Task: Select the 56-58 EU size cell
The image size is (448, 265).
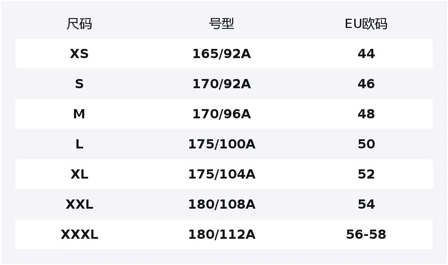Action: 366,235
